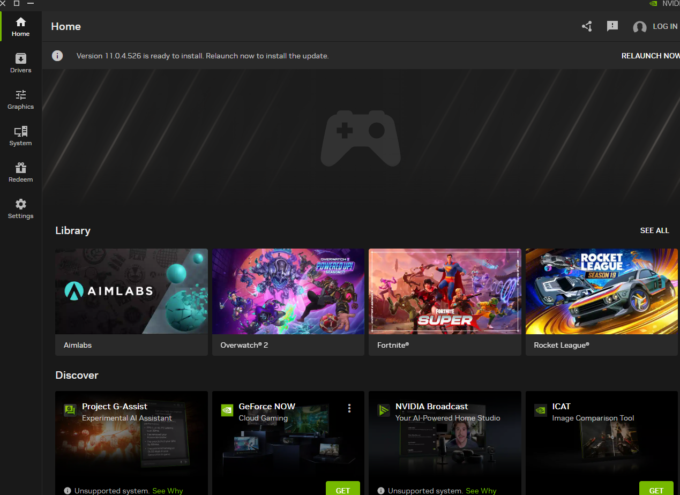
Task: Open the Rocket League game tile
Action: (x=602, y=302)
